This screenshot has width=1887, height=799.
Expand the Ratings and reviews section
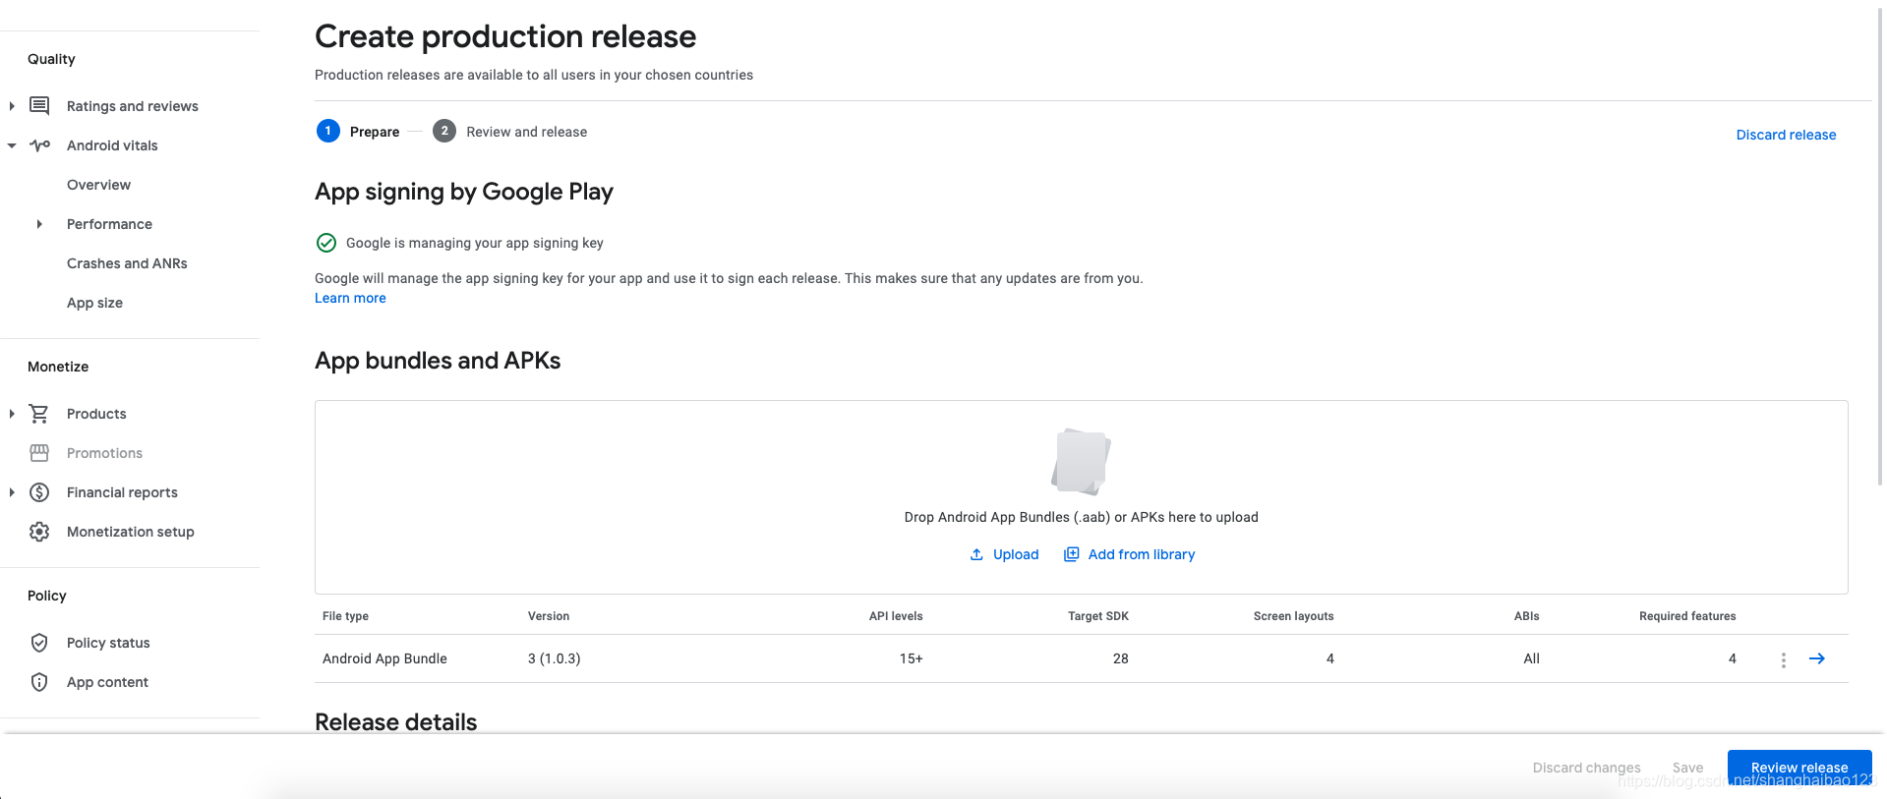point(11,105)
